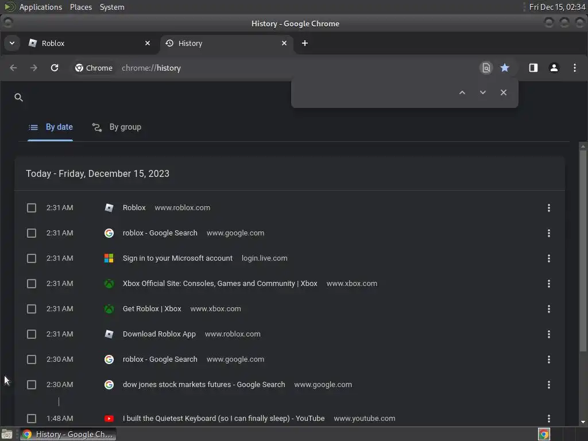Open more actions for Xbox Official Site entry
Image resolution: width=588 pixels, height=441 pixels.
tap(548, 284)
